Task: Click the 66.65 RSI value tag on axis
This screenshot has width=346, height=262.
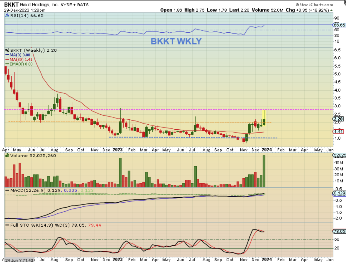Action: (x=340, y=25)
